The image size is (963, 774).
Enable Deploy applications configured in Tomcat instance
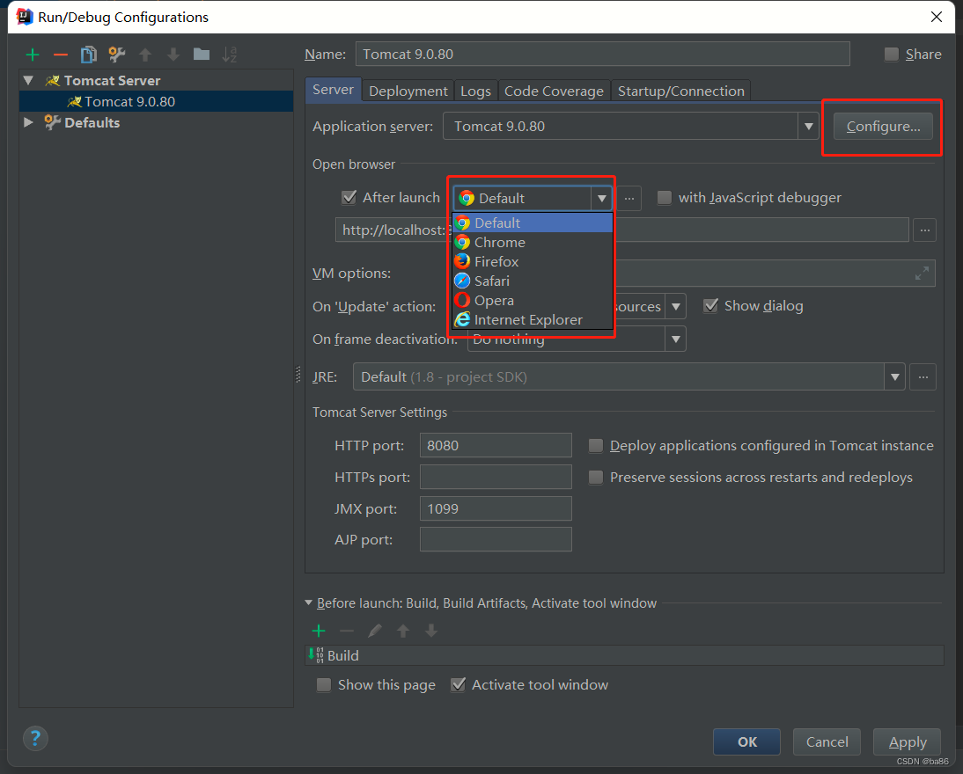(x=596, y=446)
